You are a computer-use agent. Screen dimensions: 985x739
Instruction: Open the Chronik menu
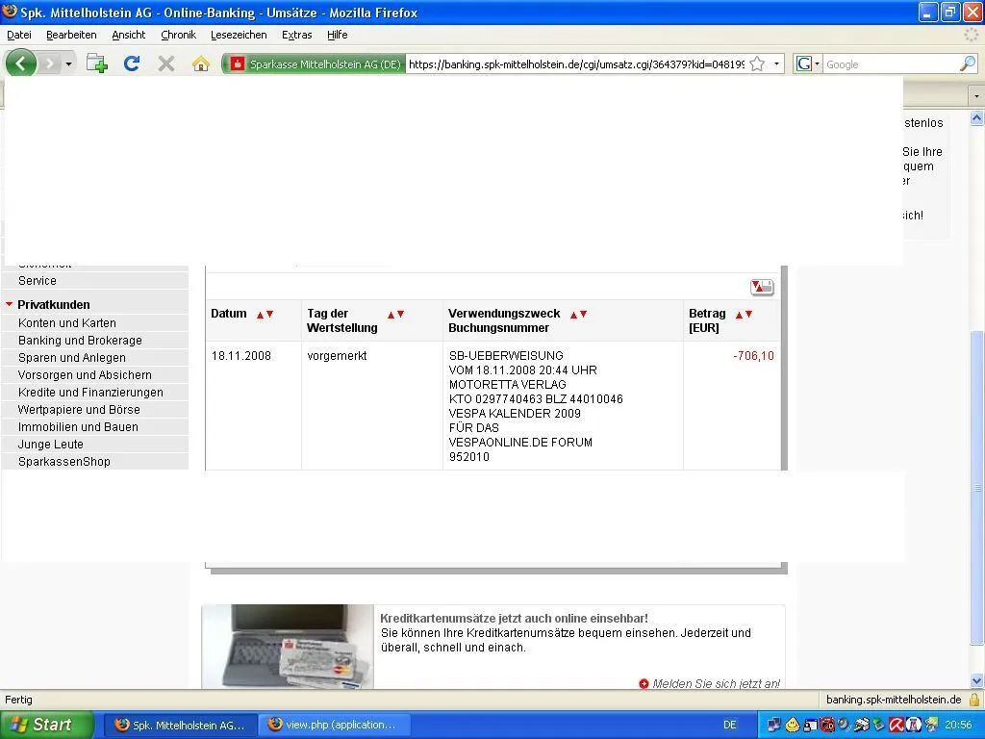[178, 35]
